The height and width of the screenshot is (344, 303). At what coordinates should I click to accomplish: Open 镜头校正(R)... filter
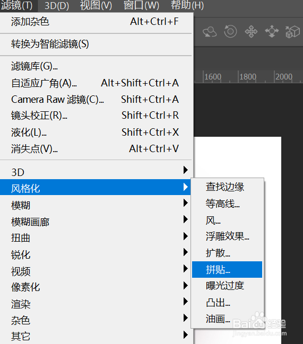click(x=96, y=116)
